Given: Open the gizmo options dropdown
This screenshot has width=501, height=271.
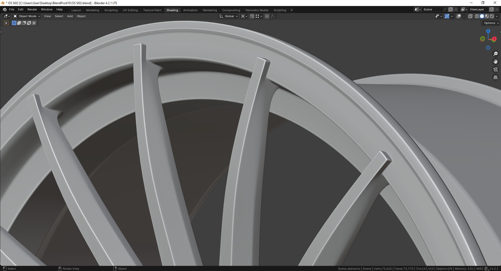Looking at the screenshot, I should click(452, 16).
